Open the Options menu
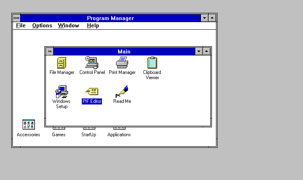This screenshot has height=180, width=303. 42,26
